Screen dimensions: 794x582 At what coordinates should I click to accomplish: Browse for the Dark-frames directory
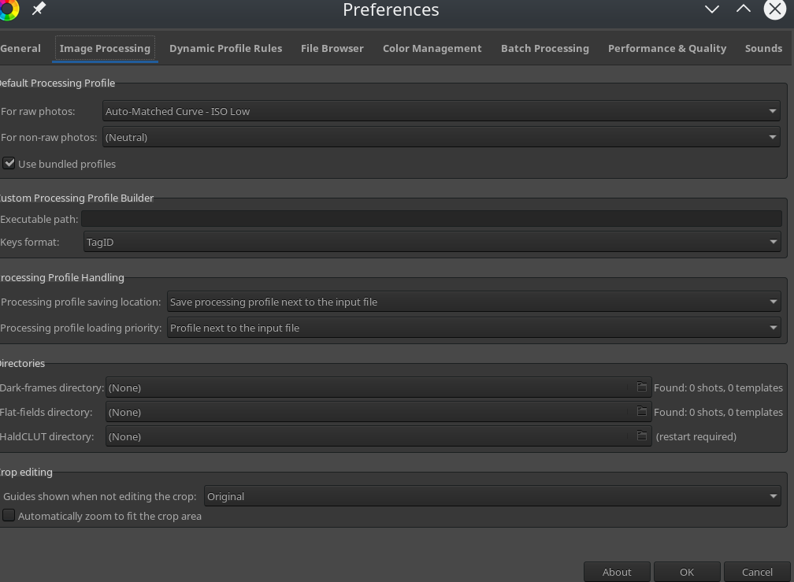[641, 387]
